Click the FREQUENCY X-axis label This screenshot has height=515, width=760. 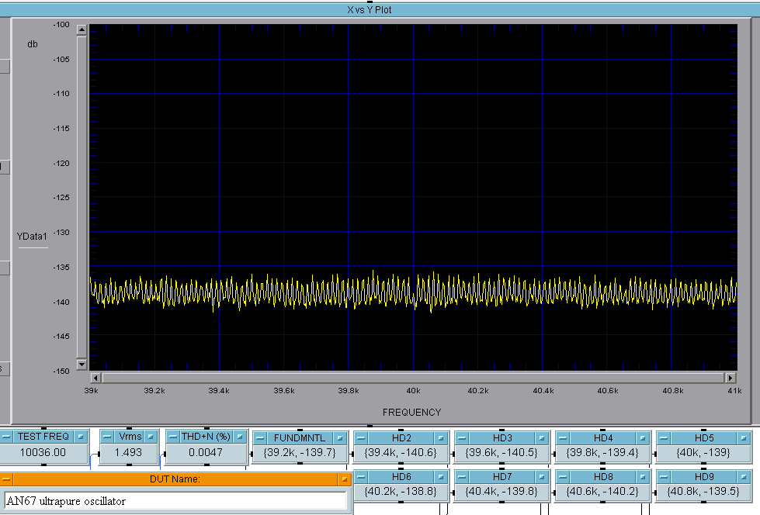tap(411, 413)
